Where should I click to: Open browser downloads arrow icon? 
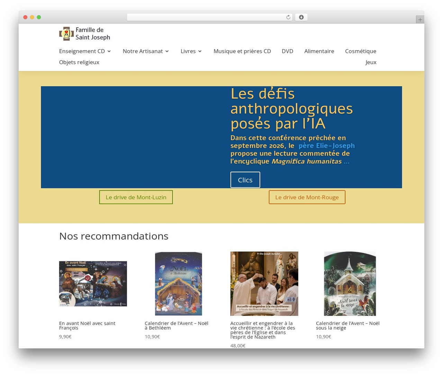point(301,17)
